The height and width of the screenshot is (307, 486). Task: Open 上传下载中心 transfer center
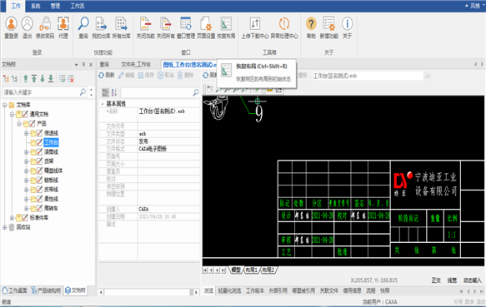(255, 27)
